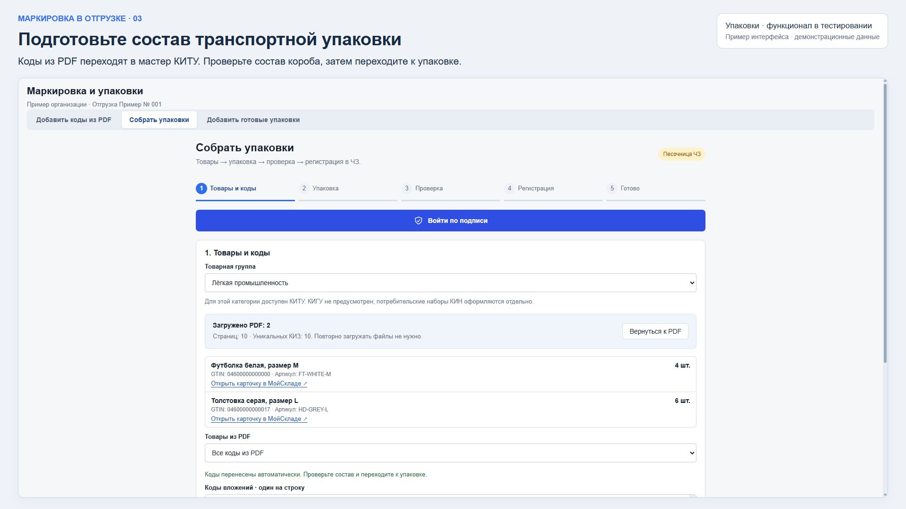
Task: Go to the Готово step label
Action: [630, 189]
